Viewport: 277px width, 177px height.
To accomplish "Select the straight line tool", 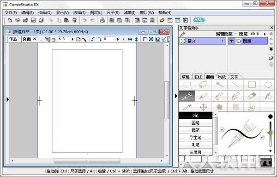I will 235,85.
